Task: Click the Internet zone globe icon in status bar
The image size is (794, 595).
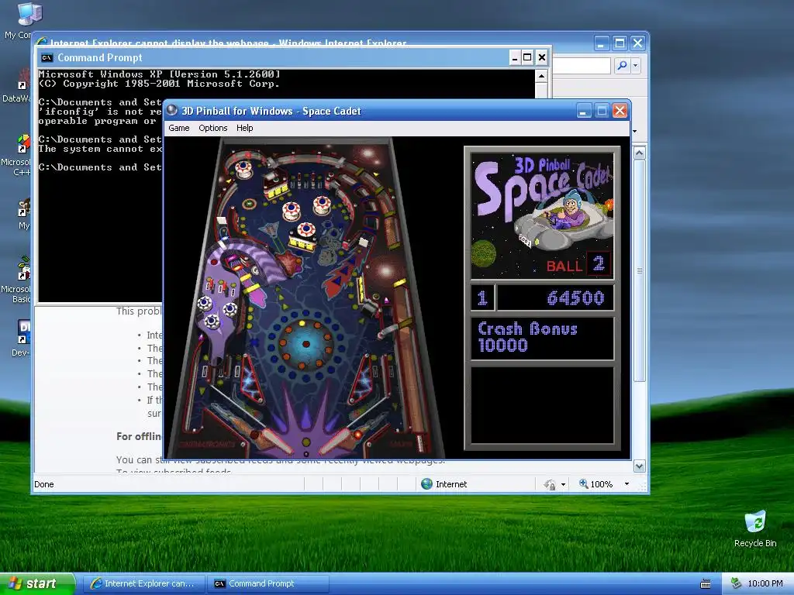Action: click(x=427, y=484)
